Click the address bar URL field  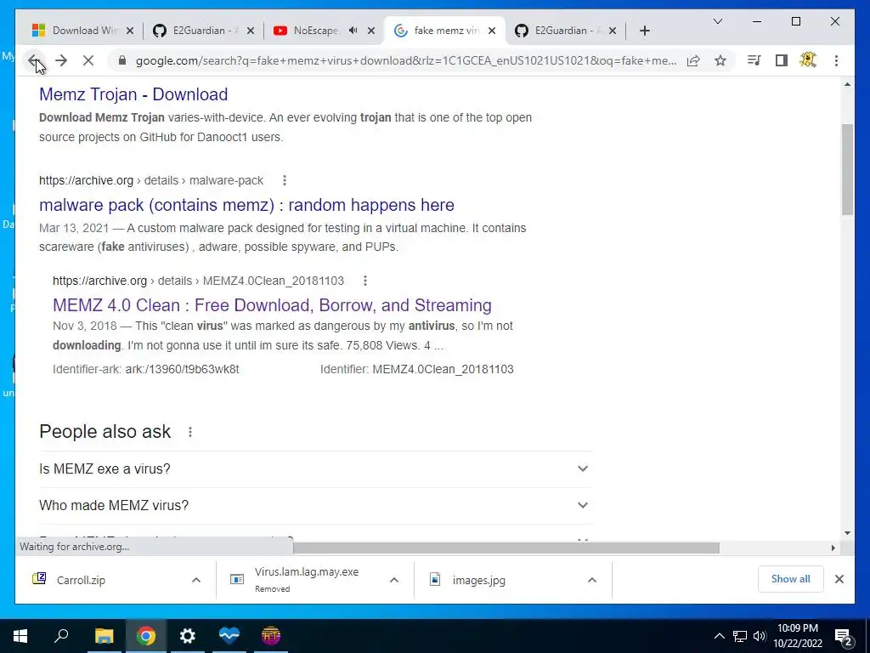click(x=405, y=60)
